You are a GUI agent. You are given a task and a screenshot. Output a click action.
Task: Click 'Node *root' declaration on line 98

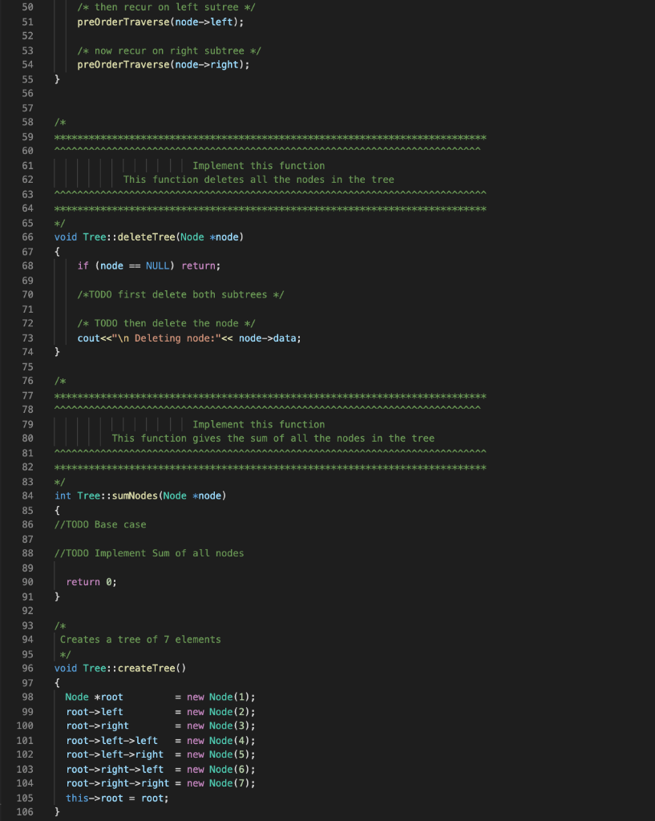[x=95, y=698]
